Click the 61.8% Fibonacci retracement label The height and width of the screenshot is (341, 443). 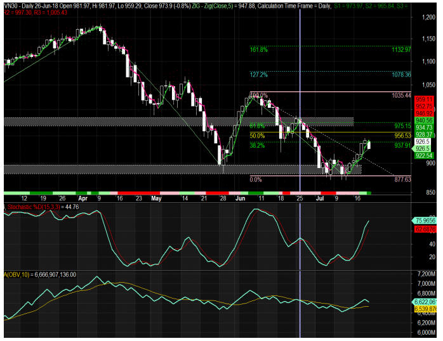(257, 125)
